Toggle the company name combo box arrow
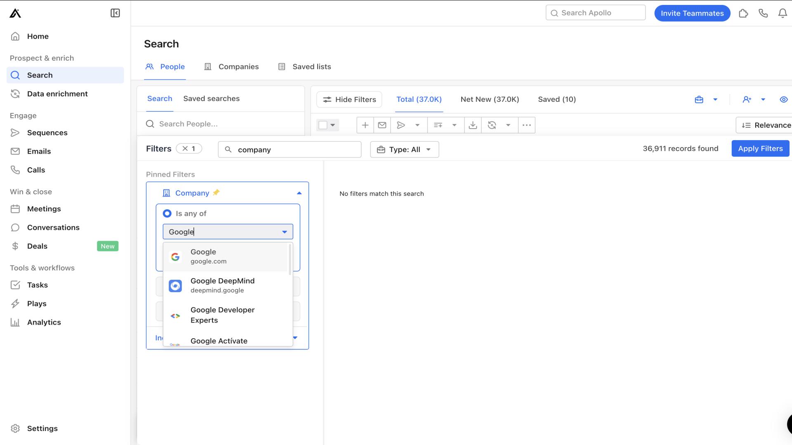The image size is (792, 445). pos(285,232)
